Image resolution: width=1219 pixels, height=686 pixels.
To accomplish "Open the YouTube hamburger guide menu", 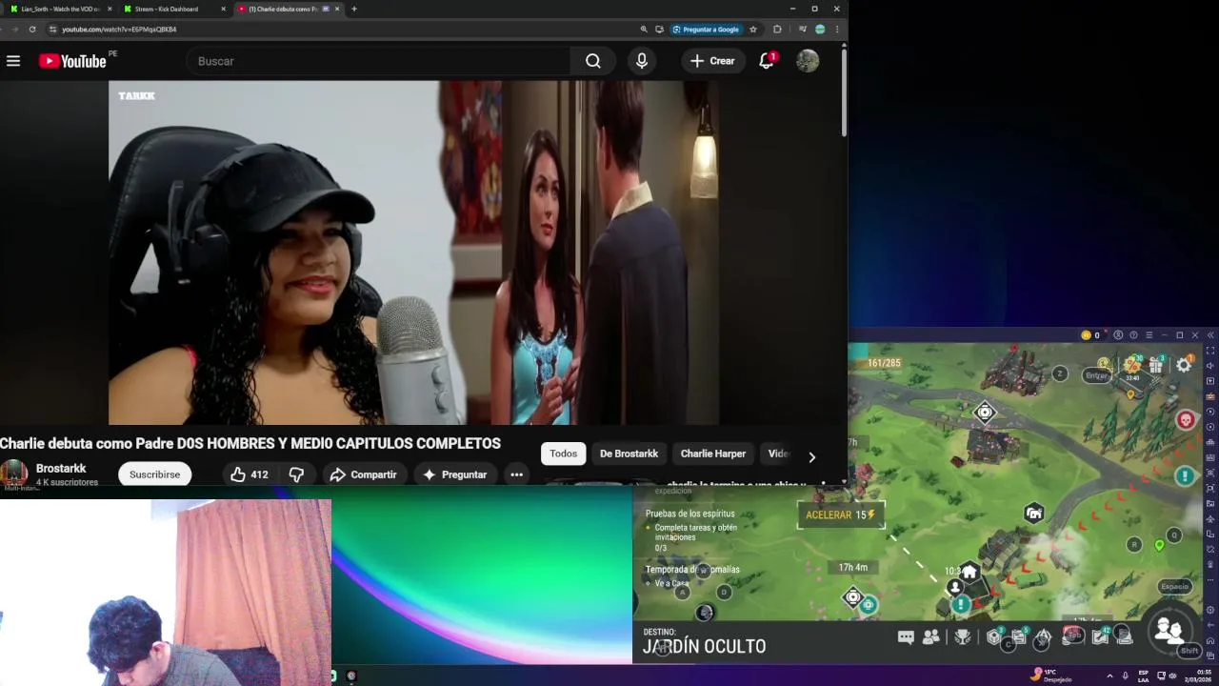I will (13, 61).
